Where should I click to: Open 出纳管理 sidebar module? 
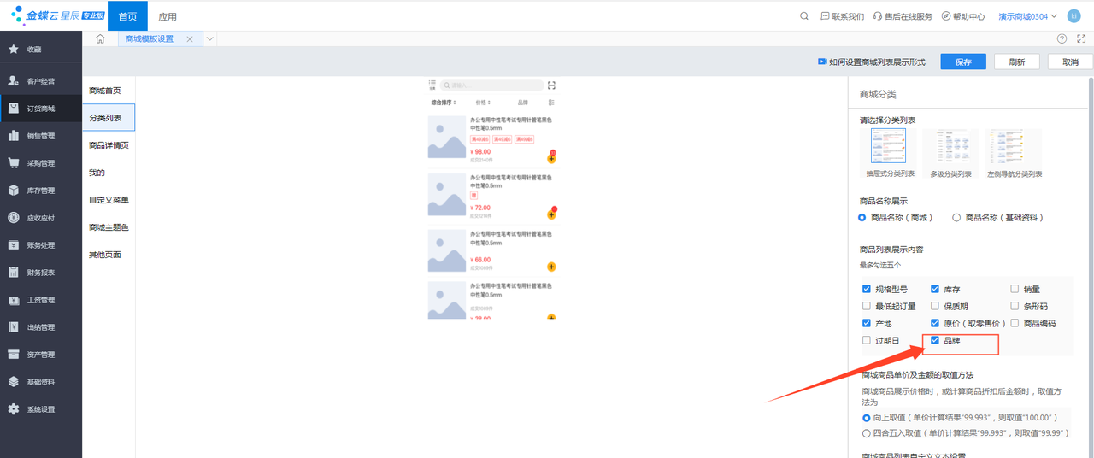click(41, 327)
